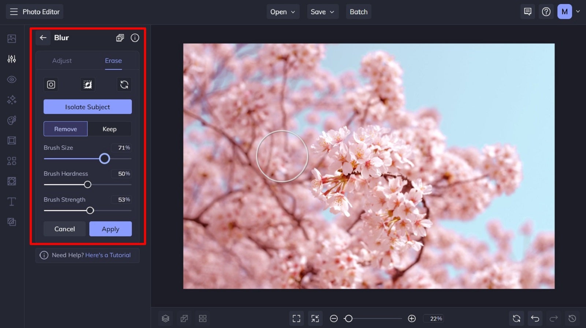Click the redo arrow icon
The width and height of the screenshot is (586, 328).
tap(554, 319)
